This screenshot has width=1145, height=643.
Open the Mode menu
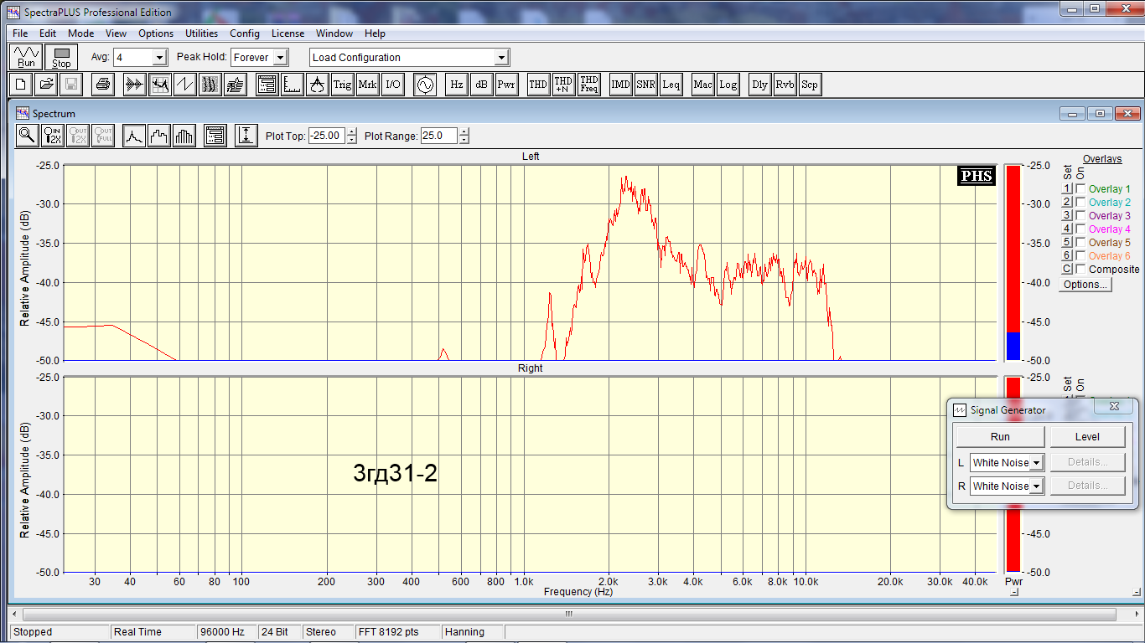coord(81,33)
